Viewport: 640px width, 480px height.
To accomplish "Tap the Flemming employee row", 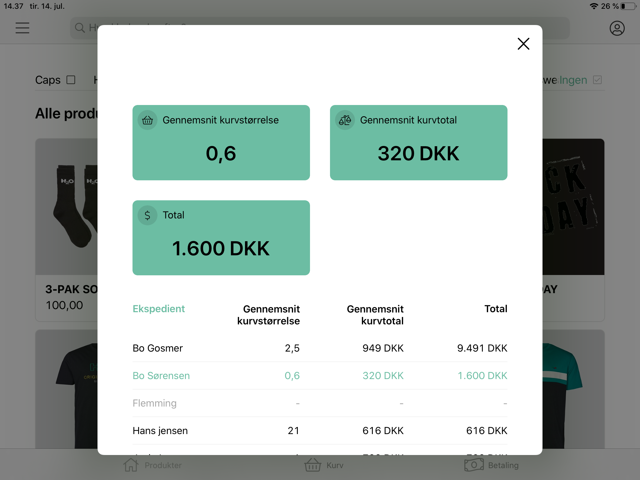I will pyautogui.click(x=155, y=403).
